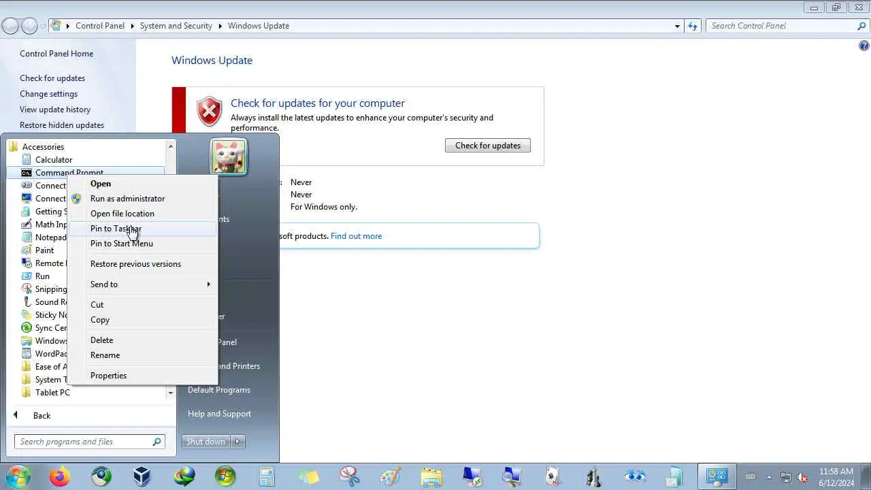Screen dimensions: 871x490
Task: Open Windows Explorer folder taskbar icon
Action: (x=432, y=477)
